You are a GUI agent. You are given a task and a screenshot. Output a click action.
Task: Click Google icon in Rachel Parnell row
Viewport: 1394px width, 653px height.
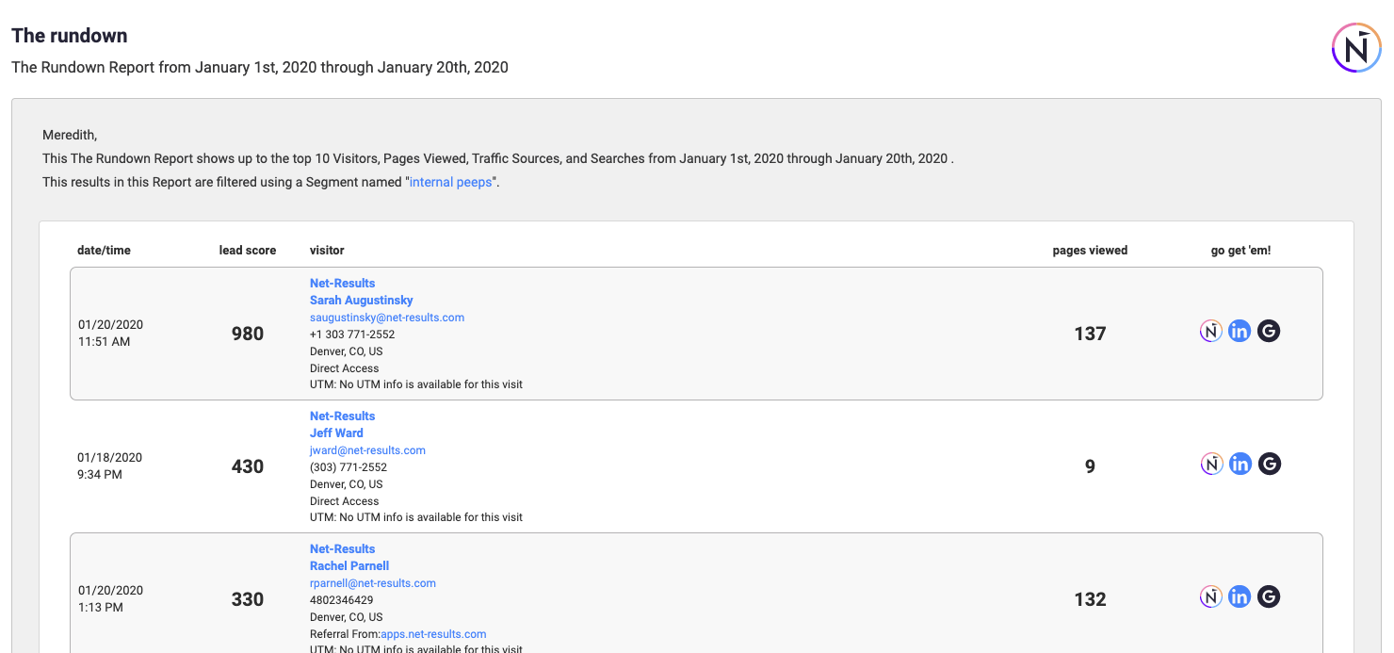point(1270,596)
